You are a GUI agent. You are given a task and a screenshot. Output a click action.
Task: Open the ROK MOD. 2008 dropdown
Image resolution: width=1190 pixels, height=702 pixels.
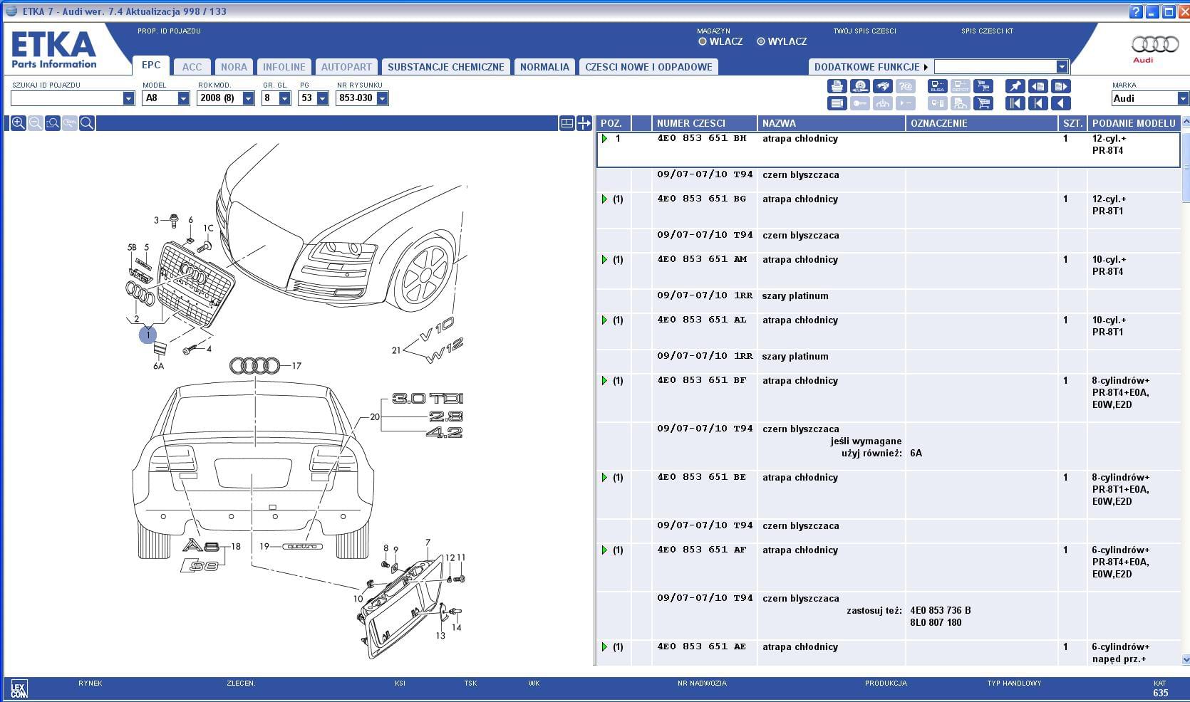(x=248, y=98)
